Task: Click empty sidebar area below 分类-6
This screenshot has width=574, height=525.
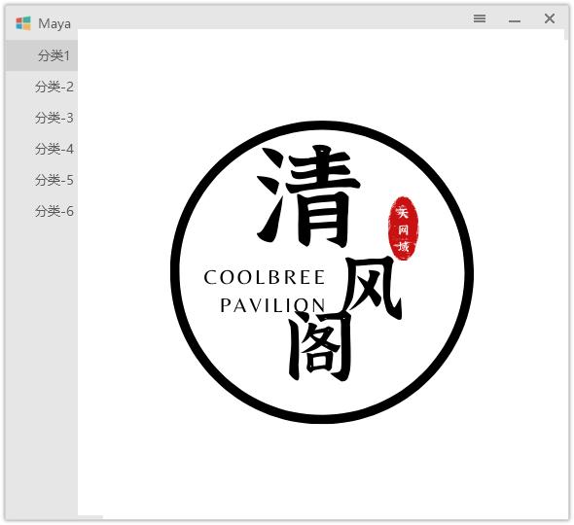Action: pyautogui.click(x=42, y=366)
